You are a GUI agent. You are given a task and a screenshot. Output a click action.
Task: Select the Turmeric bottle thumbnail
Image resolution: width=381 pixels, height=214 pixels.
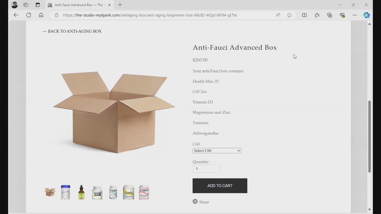(129, 192)
